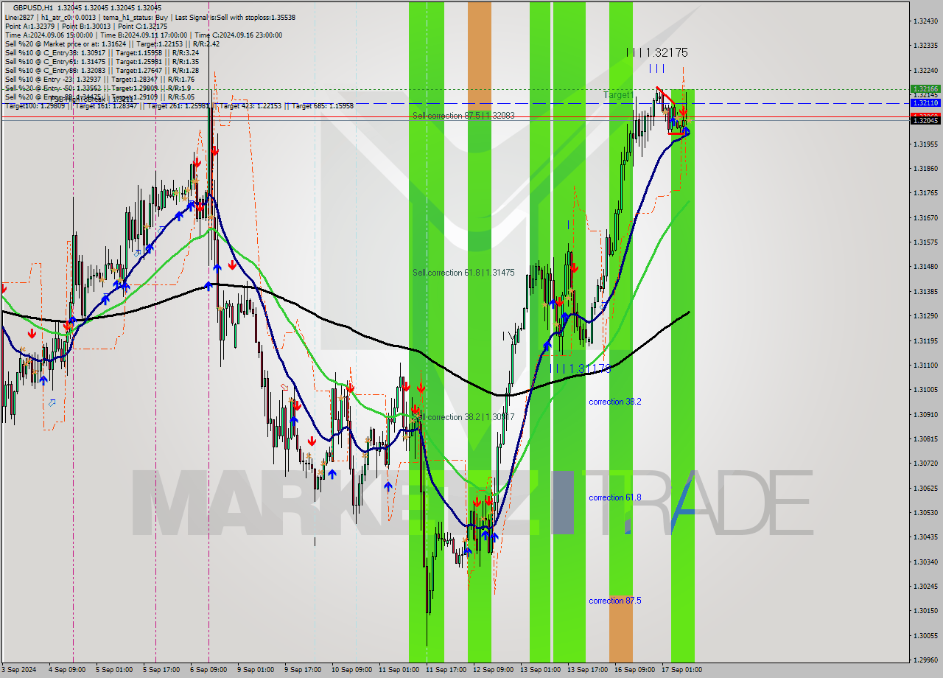Screen dimensions: 943x678
Task: Click the orange zone below 'correction 87.5'
Action: click(x=620, y=629)
